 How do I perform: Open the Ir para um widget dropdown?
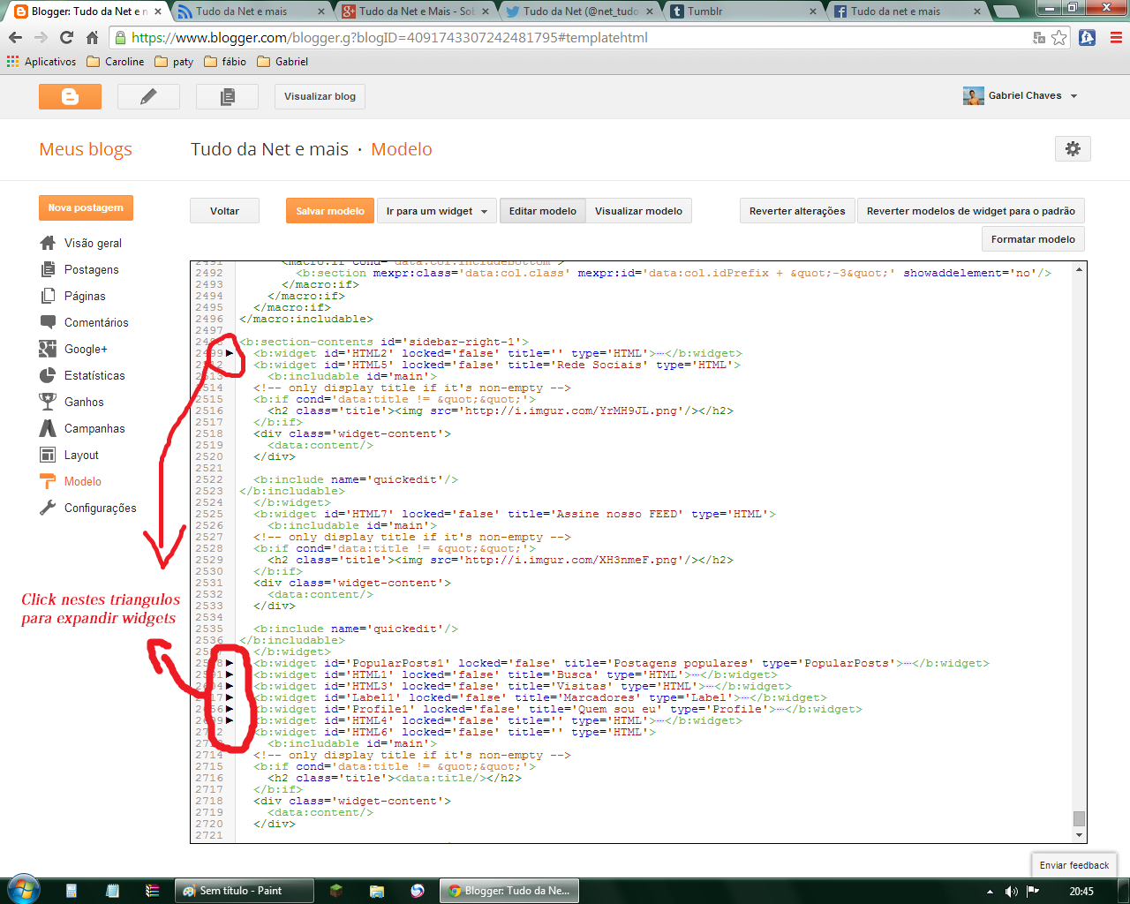[x=437, y=211]
